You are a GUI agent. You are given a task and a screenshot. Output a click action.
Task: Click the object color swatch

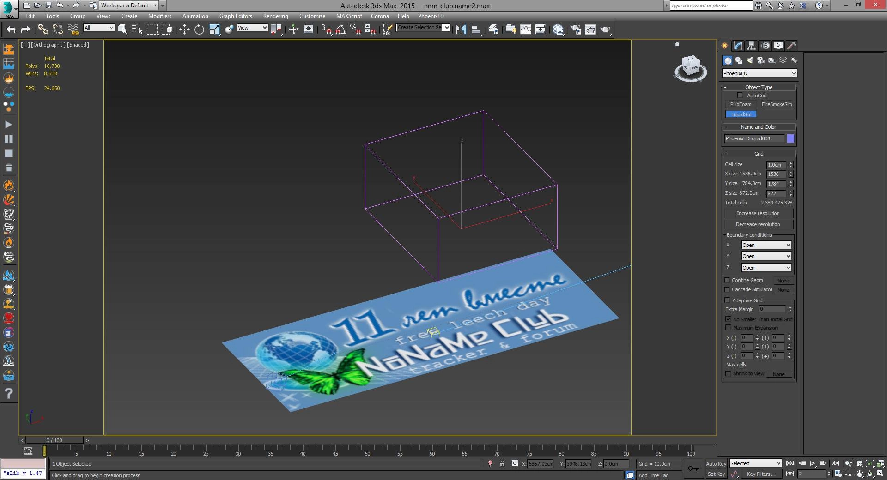[x=790, y=138]
